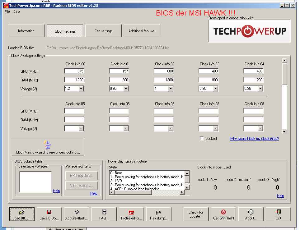The height and width of the screenshot is (230, 300).
Task: Open Clock info 07 voltage dropdown
Action: point(171,129)
